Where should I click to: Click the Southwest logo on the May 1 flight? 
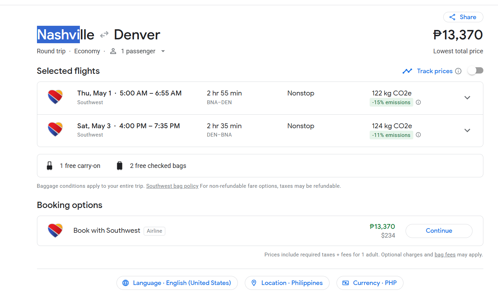pos(55,97)
